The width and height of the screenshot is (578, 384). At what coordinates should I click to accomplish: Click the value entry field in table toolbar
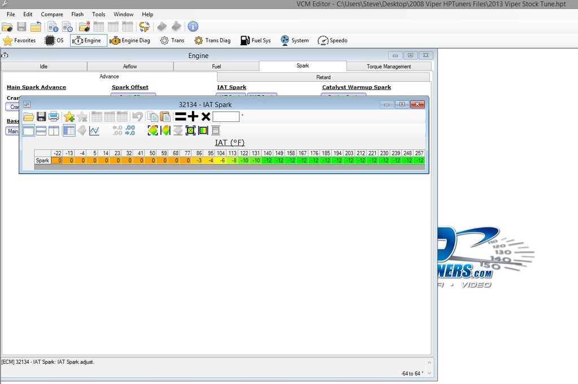[x=226, y=117]
